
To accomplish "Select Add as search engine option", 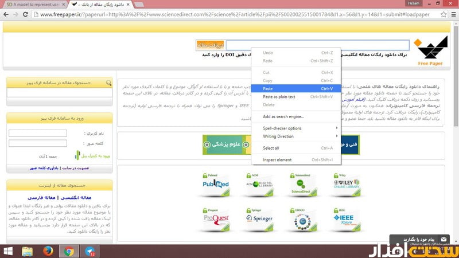I will coord(296,116).
